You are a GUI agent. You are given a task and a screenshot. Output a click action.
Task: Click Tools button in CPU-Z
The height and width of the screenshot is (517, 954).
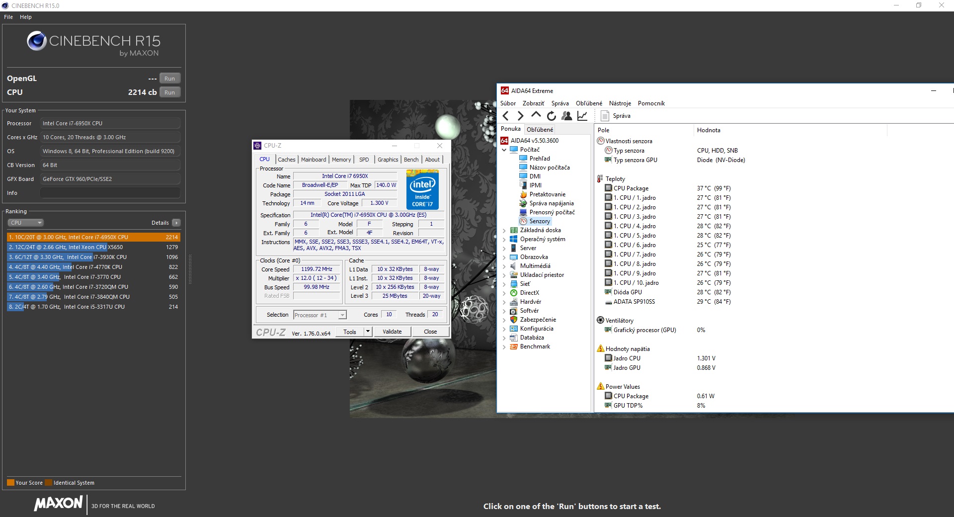pyautogui.click(x=350, y=332)
